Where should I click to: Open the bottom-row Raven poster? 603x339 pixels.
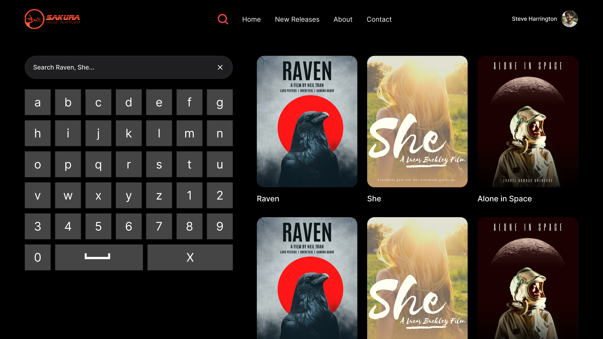307,278
